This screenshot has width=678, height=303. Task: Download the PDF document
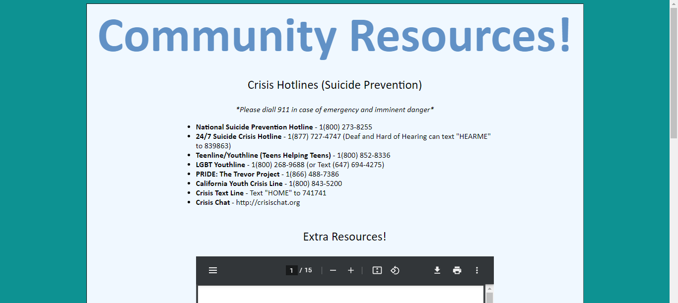[x=437, y=270]
